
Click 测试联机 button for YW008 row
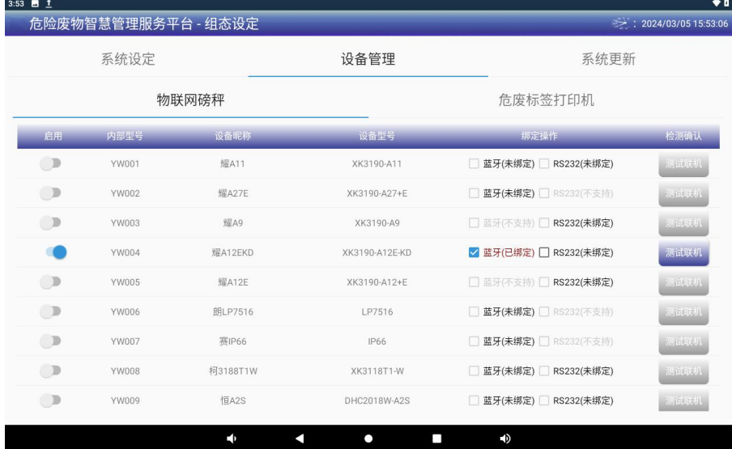[x=683, y=371]
